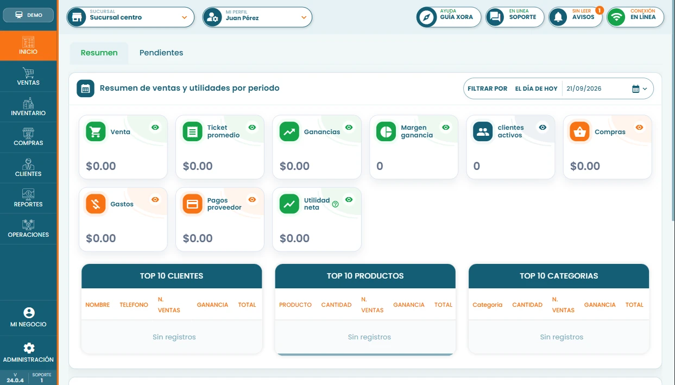Image resolution: width=675 pixels, height=385 pixels.
Task: Click the Conexión en línea wifi indicator
Action: [635, 17]
